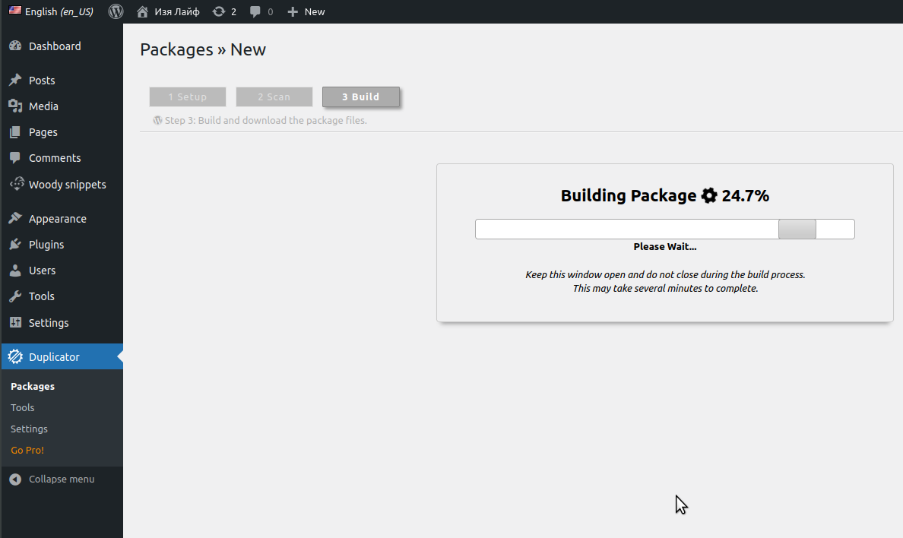Viewport: 903px width, 538px height.
Task: Open the Appearance menu
Action: (x=58, y=219)
